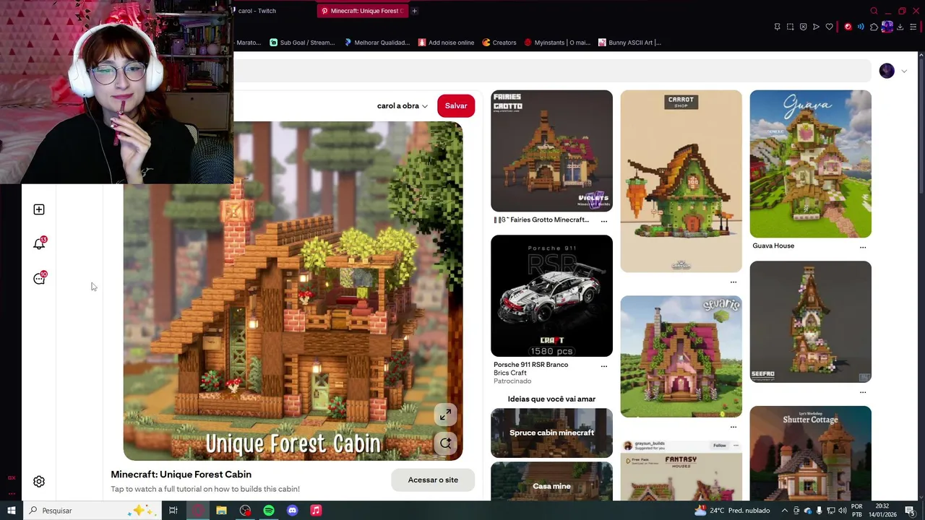This screenshot has height=520, width=925.
Task: Click 'Acessar o site' button
Action: [x=433, y=480]
